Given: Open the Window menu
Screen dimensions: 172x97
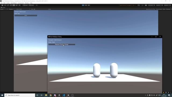Looking at the screenshot, I should 27,3.
